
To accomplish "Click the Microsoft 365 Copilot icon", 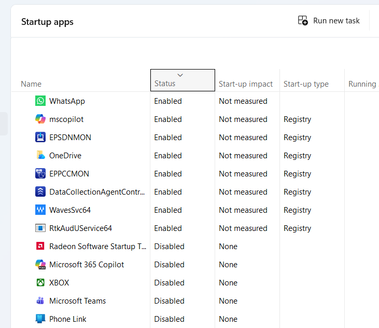I will 40,264.
